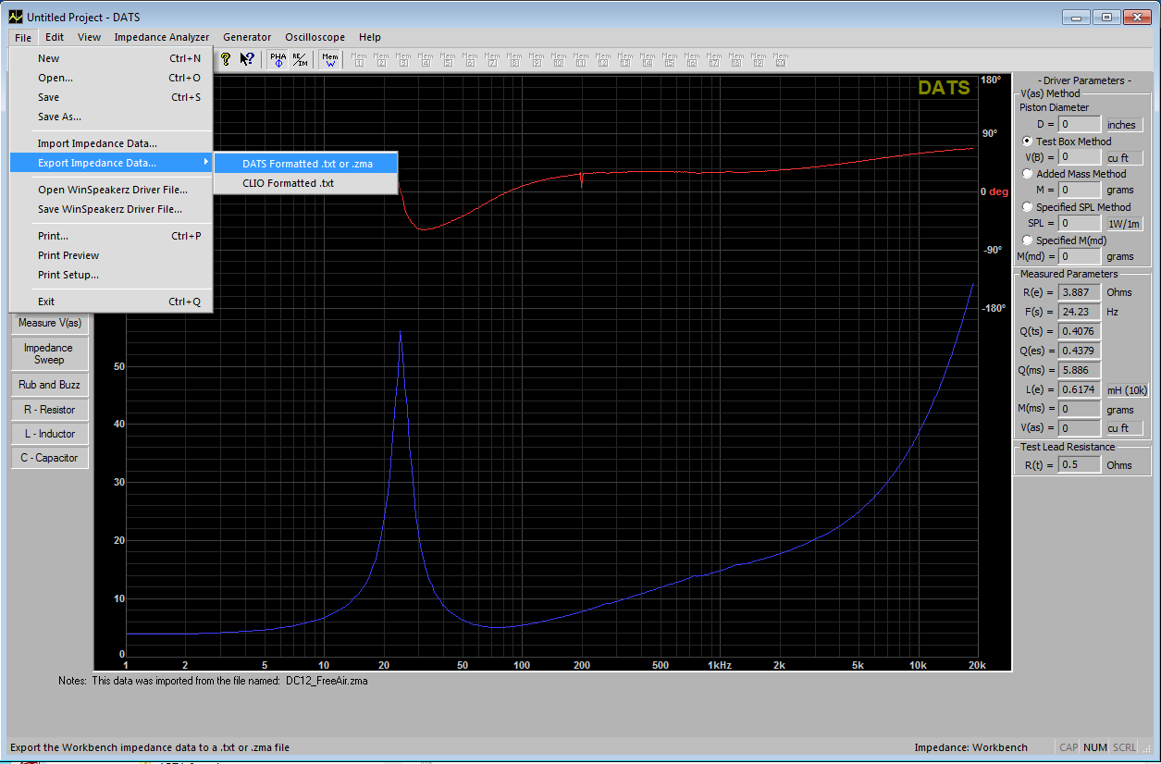
Task: Select the Mem 17 memory icon
Action: click(x=714, y=59)
